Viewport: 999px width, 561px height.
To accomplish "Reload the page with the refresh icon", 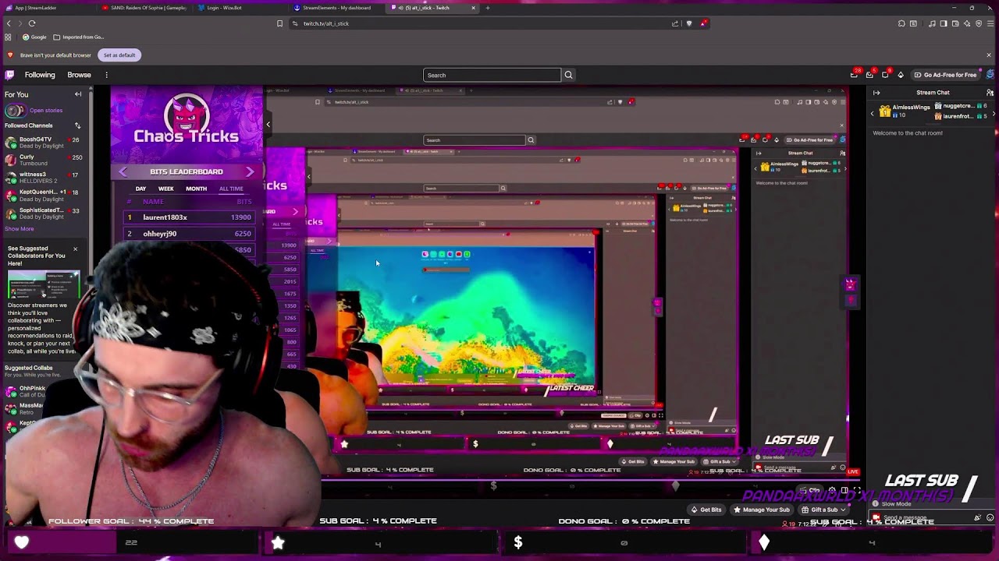I will [32, 23].
